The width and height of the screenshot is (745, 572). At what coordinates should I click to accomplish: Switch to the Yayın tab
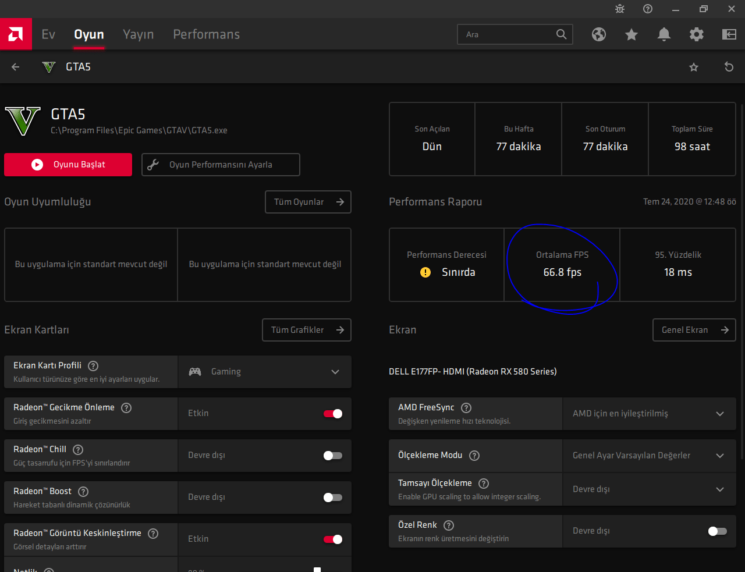click(139, 34)
